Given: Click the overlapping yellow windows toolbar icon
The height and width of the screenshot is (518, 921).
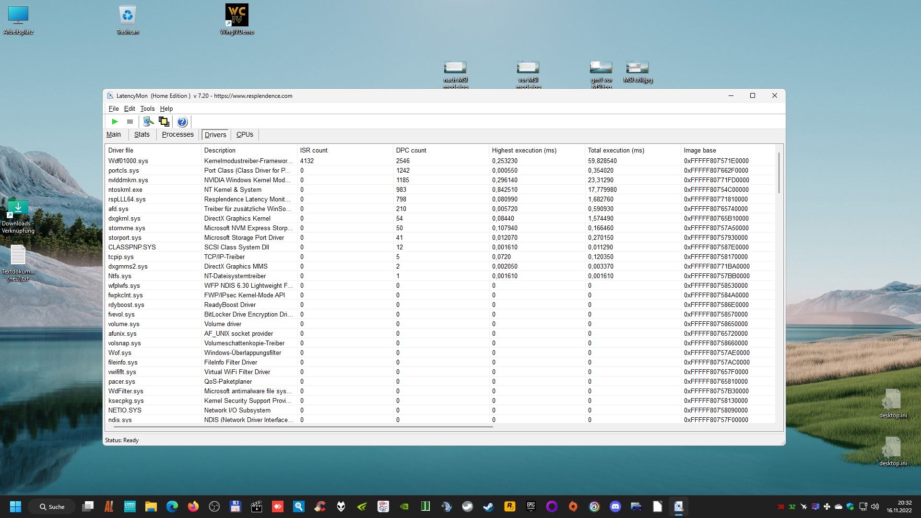Looking at the screenshot, I should click(164, 122).
